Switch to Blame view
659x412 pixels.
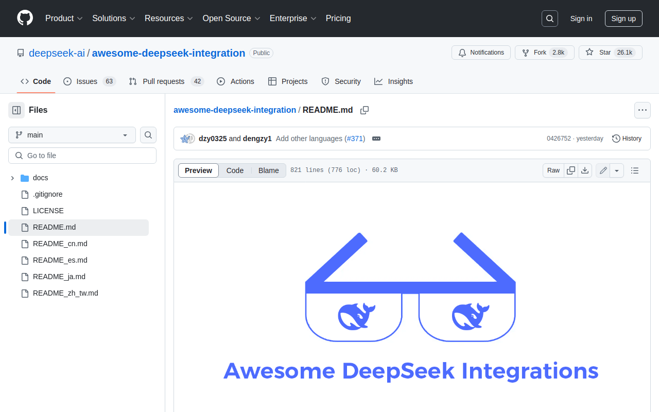(269, 170)
